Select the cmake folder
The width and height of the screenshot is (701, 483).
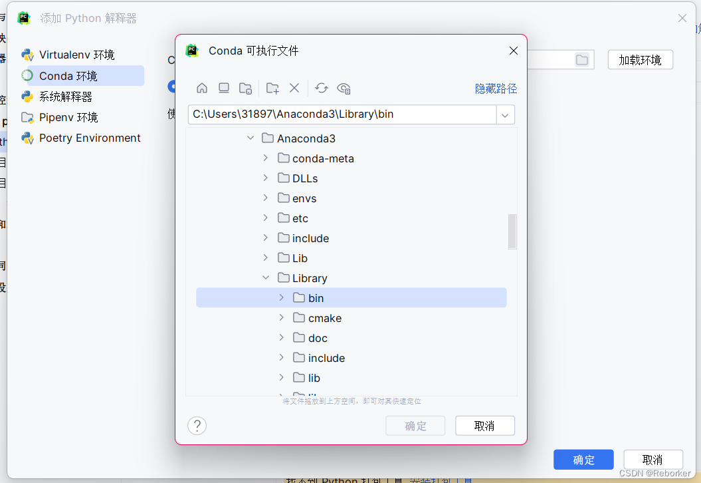click(x=351, y=318)
